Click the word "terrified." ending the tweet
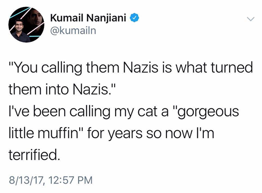The height and width of the screenshot is (193, 262). pyautogui.click(x=34, y=154)
